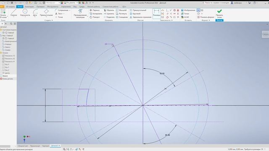Click the home icon in quick access toolbar
This screenshot has width=269, height=151.
(27, 3)
